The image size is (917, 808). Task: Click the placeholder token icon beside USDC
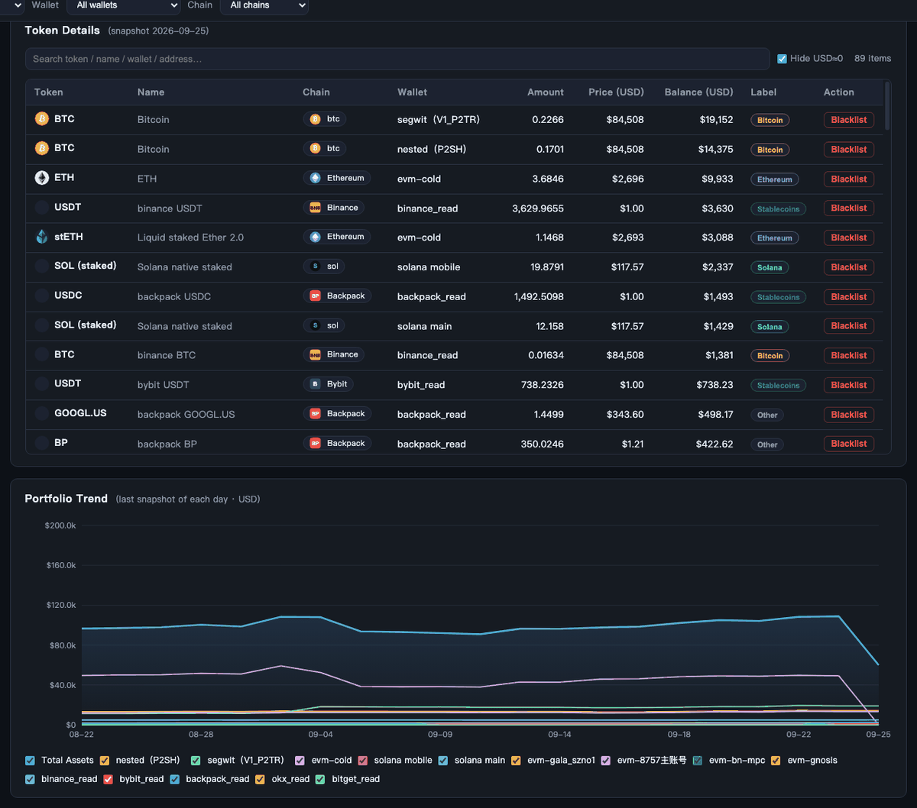pos(42,296)
